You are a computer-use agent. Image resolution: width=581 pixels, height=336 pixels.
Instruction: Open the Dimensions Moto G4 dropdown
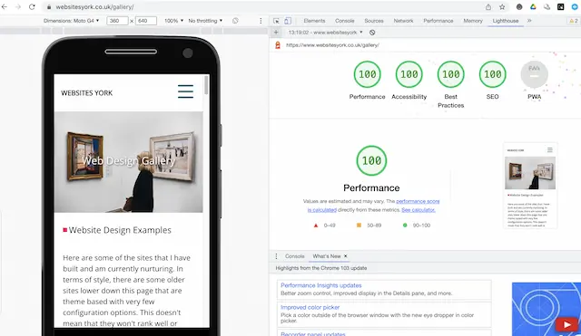71,21
